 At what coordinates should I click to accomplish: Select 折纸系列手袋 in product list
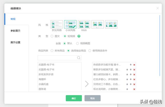(x=46, y=74)
